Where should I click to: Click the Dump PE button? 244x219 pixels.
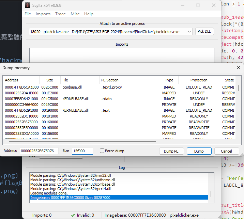click(171, 151)
